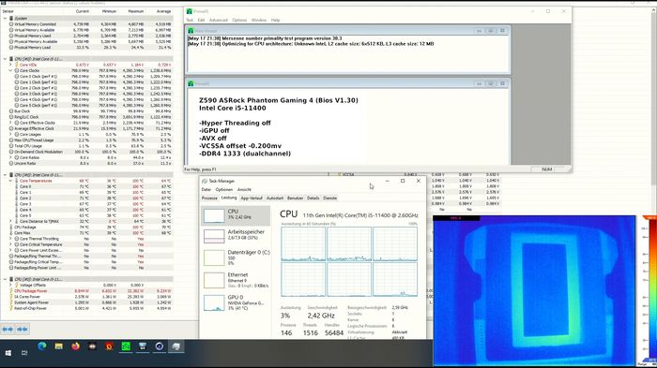Collapse the System sensor group
This screenshot has height=368, width=657.
point(5,19)
